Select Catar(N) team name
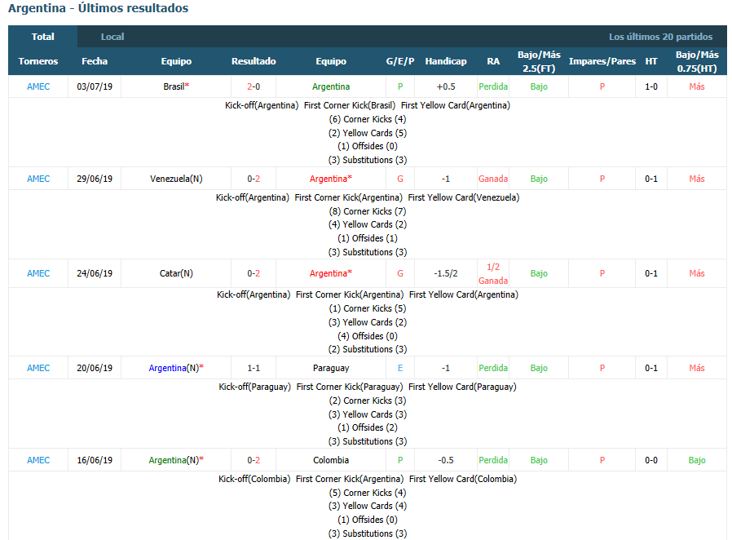This screenshot has width=732, height=540. point(176,273)
